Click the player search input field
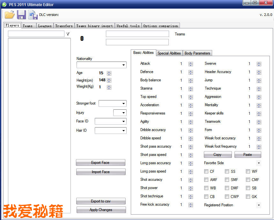274x220 pixels. 36,34
